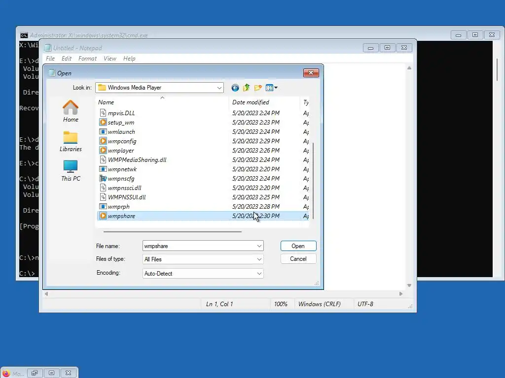505x378 pixels.
Task: Select the wmplayer file name
Action: (x=121, y=151)
